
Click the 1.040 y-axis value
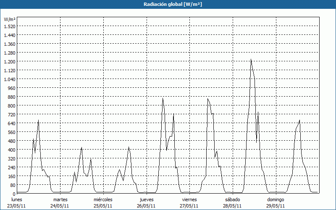[10, 79]
